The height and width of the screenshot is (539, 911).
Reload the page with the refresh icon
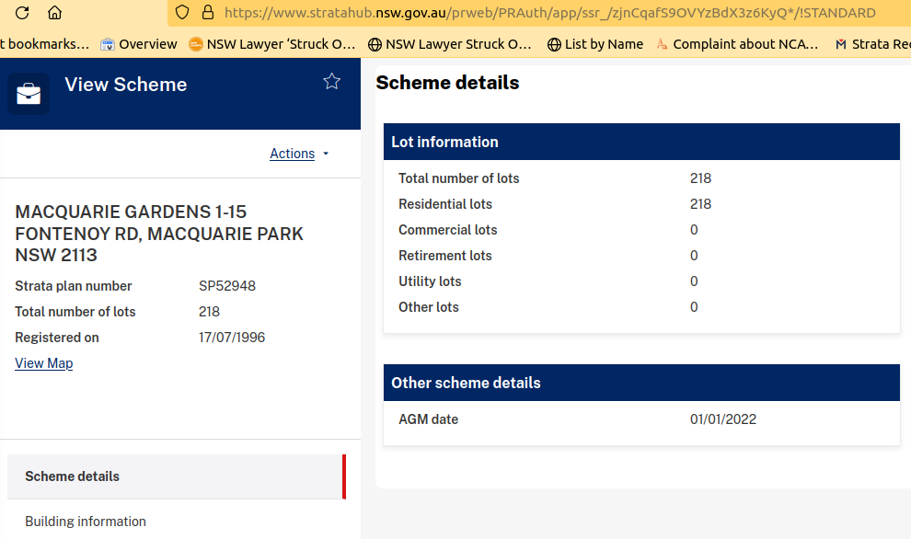pyautogui.click(x=22, y=13)
